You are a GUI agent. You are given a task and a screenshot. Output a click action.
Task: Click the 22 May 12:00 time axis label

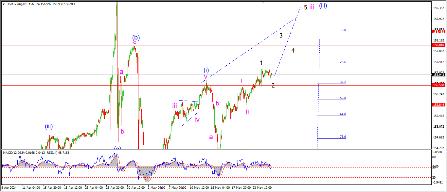pos(264,188)
